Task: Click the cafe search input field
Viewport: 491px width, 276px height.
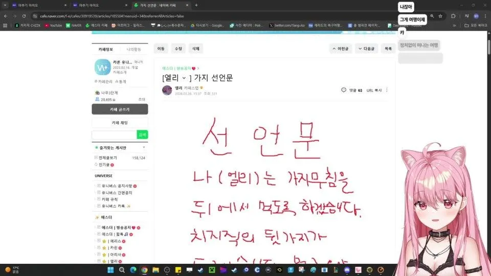Action: click(x=114, y=134)
